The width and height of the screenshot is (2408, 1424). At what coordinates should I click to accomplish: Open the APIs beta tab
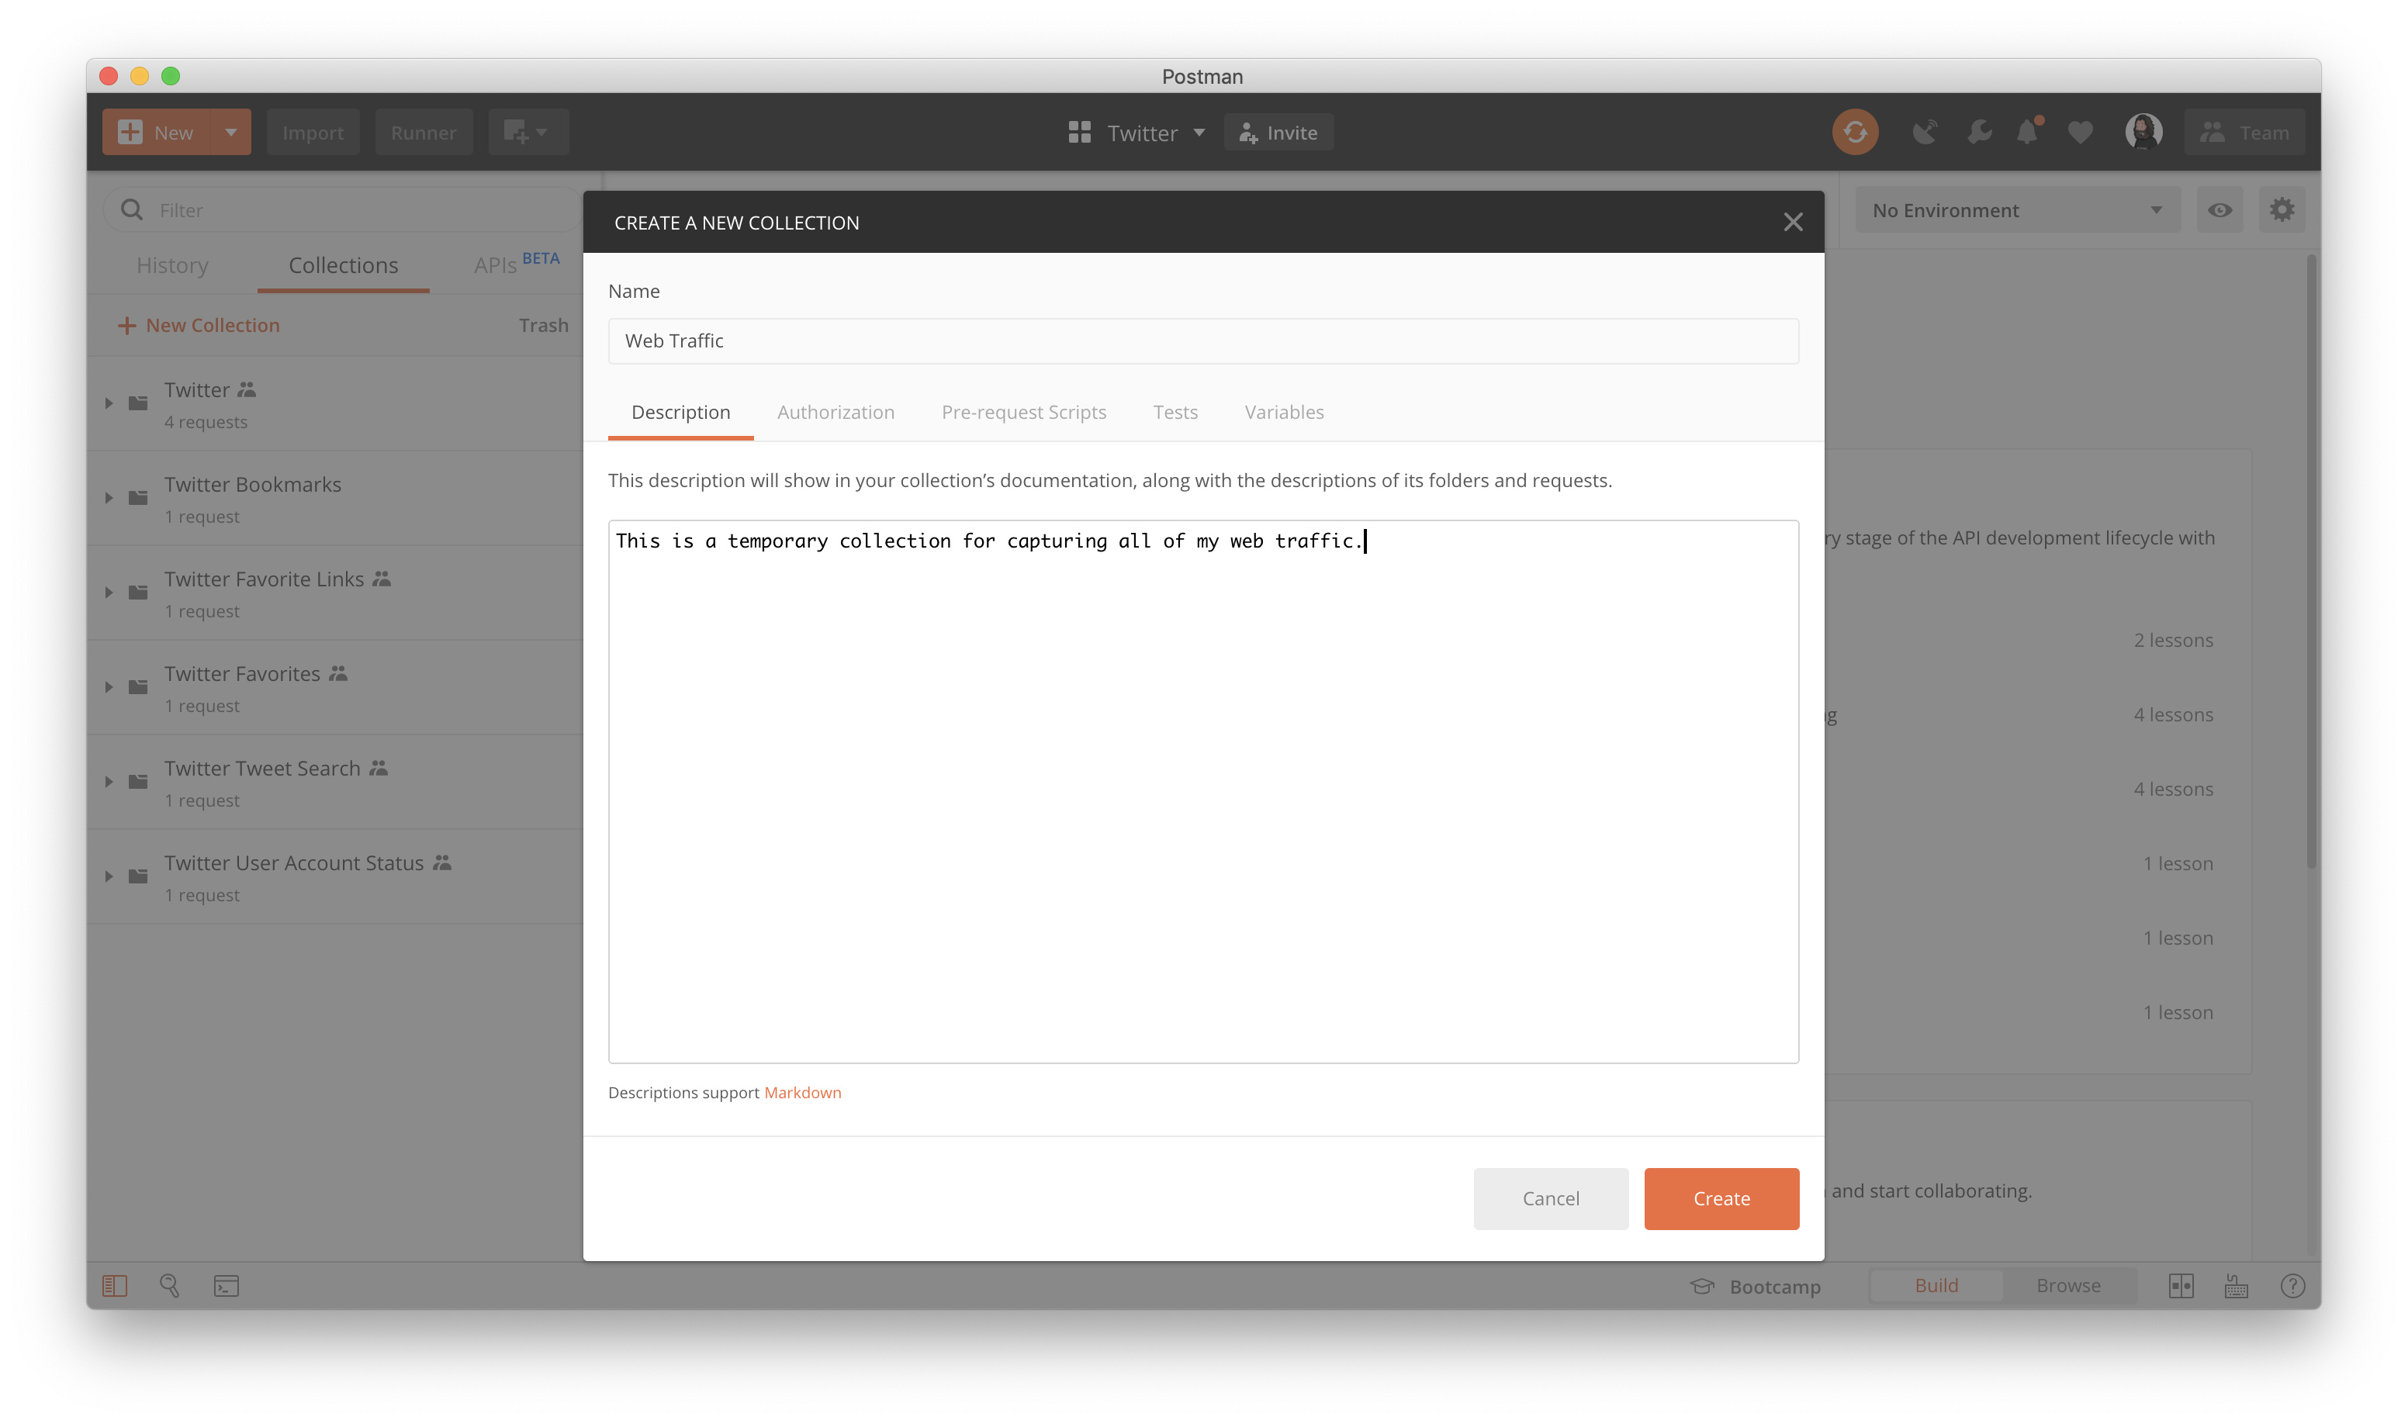(515, 264)
